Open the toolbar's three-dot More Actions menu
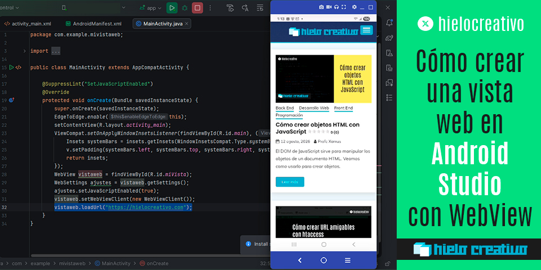 210,8
